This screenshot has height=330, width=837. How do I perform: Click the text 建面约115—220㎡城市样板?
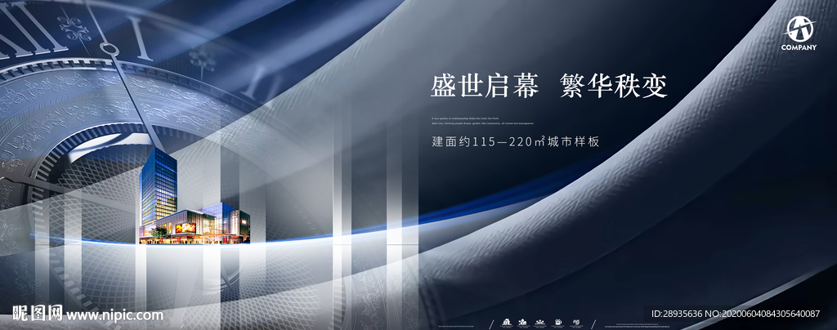(517, 142)
